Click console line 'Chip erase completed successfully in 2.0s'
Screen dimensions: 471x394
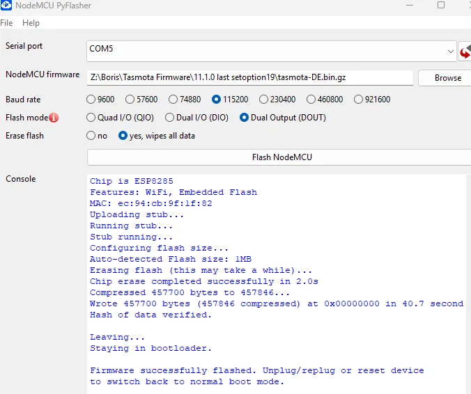pos(204,281)
